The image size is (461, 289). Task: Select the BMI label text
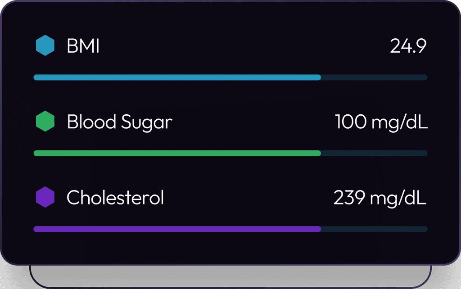click(x=83, y=46)
